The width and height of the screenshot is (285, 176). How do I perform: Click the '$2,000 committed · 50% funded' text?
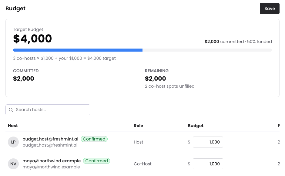click(238, 42)
